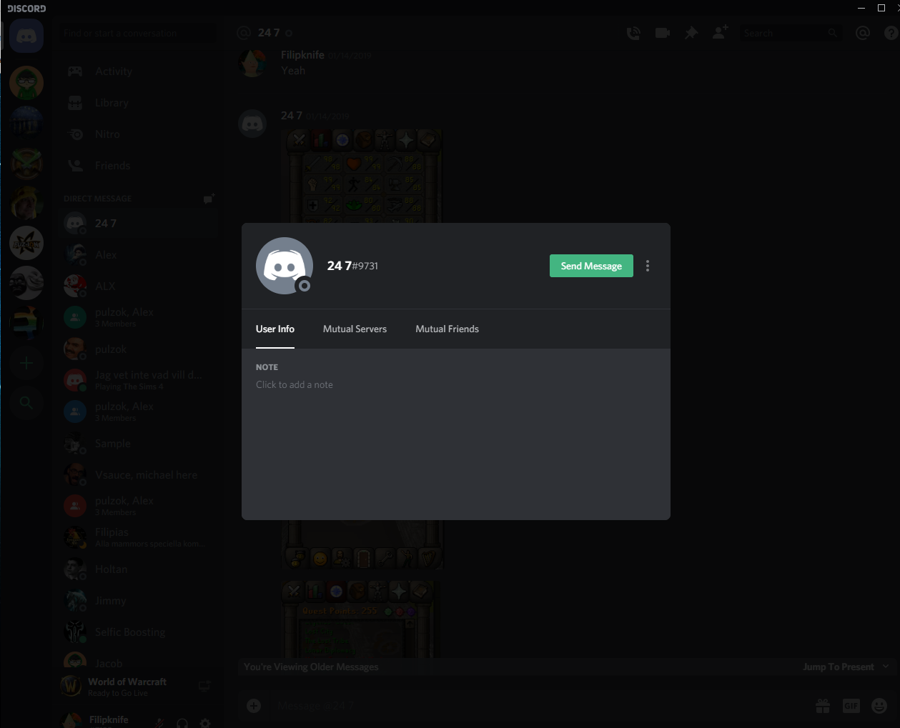
Task: Click the chat Search field
Action: (791, 33)
